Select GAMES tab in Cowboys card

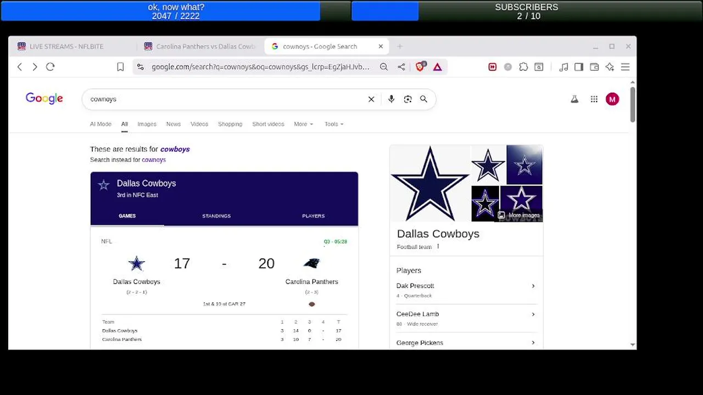pyautogui.click(x=127, y=216)
